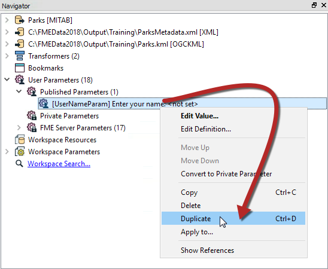Click the FME Server Parameters icon
This screenshot has width=328, height=269.
point(32,127)
